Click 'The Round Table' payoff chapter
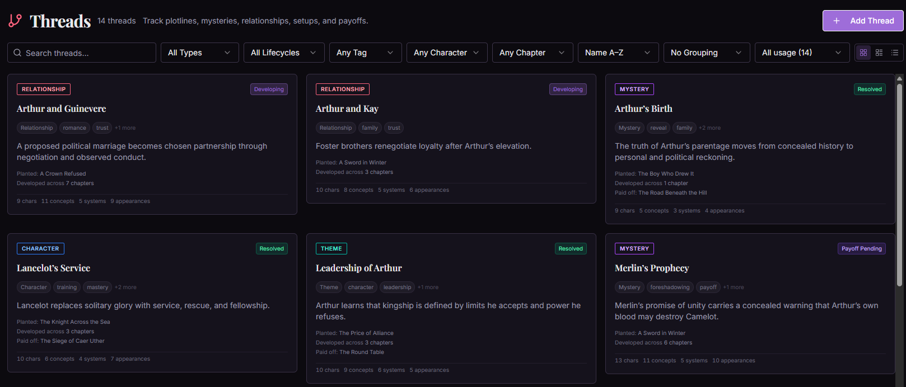The height and width of the screenshot is (387, 906). click(x=362, y=352)
